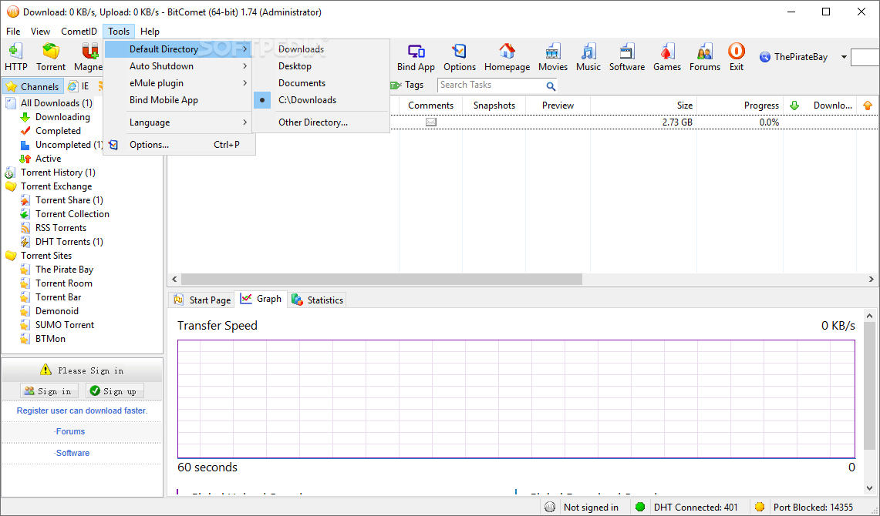
Task: Sort by the Size column header
Action: (643, 106)
